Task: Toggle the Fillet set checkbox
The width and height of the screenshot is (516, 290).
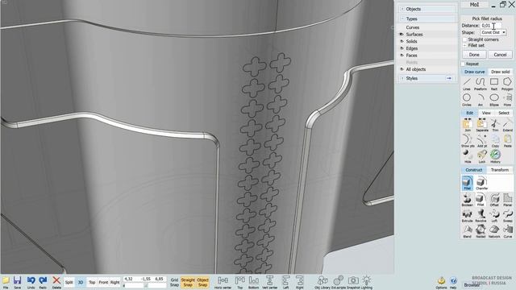Action: [465, 45]
